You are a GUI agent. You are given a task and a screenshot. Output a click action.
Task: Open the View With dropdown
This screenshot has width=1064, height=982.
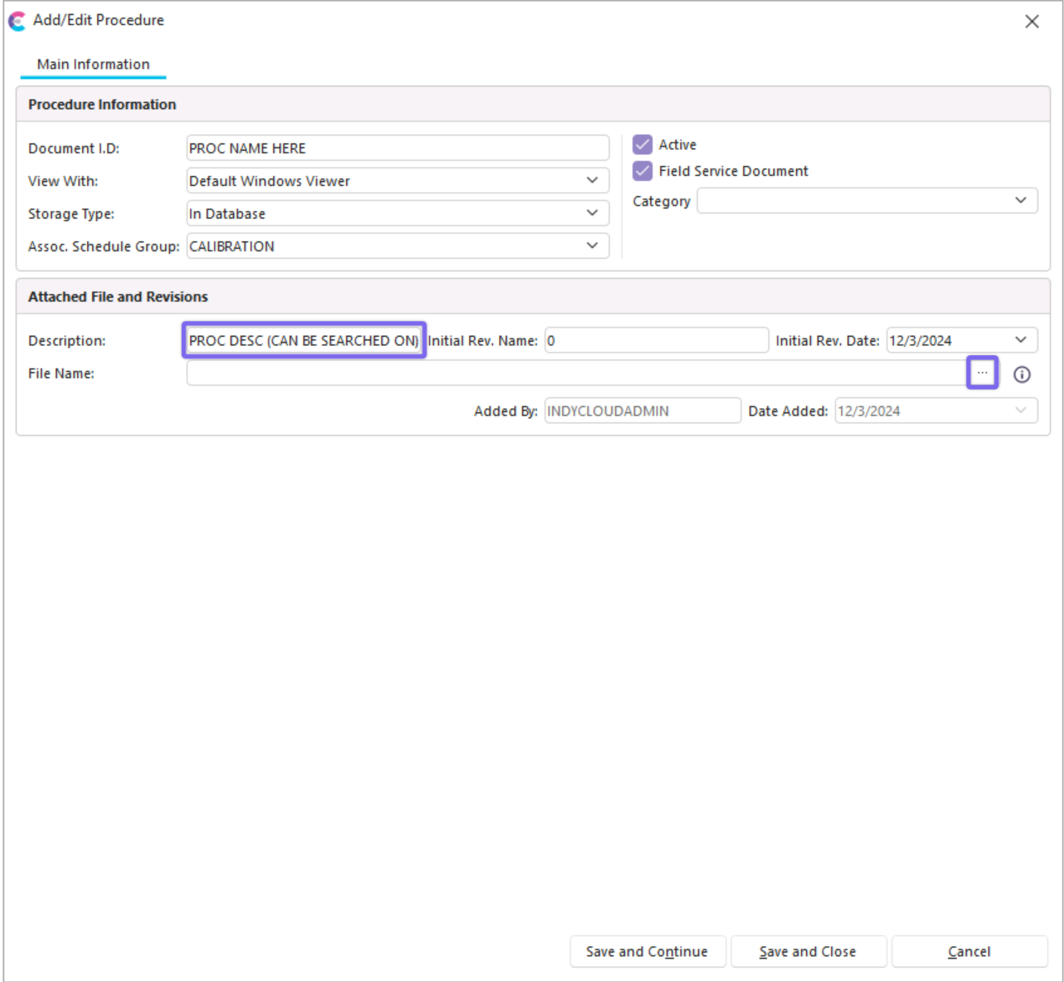click(x=591, y=181)
